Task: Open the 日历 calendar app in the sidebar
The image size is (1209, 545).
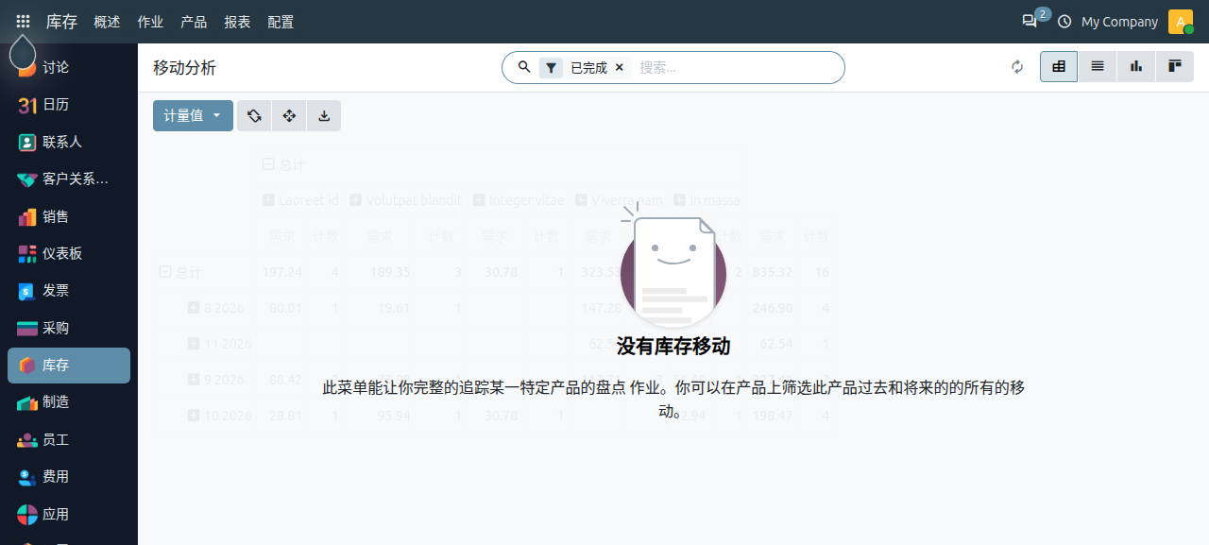Action: (69, 105)
